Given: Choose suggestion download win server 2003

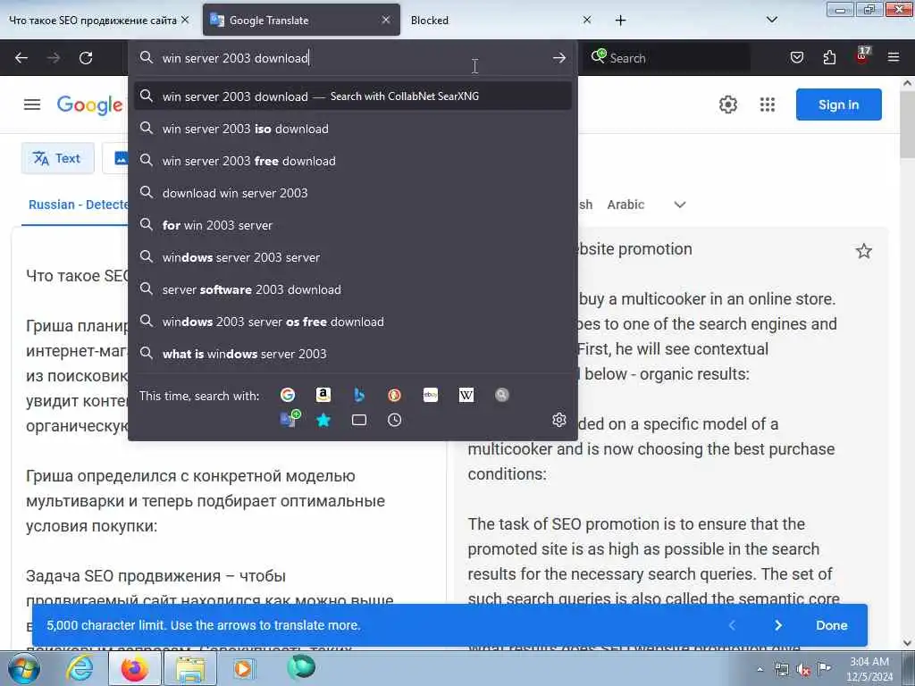Looking at the screenshot, I should [352, 193].
